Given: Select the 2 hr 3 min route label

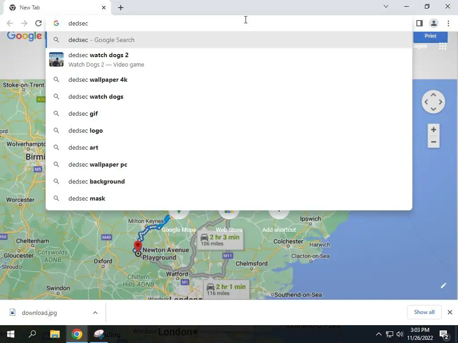Looking at the screenshot, I should [220, 240].
